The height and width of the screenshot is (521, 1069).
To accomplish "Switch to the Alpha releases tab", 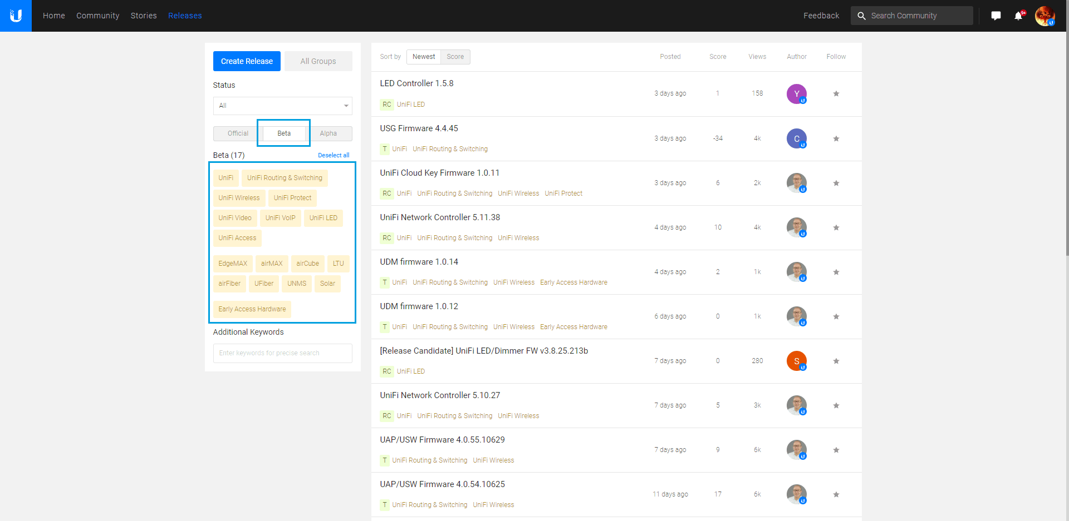I will (328, 133).
